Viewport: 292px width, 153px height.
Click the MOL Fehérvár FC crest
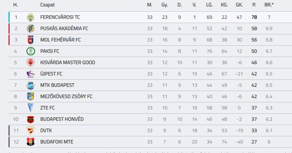pyautogui.click(x=31, y=40)
